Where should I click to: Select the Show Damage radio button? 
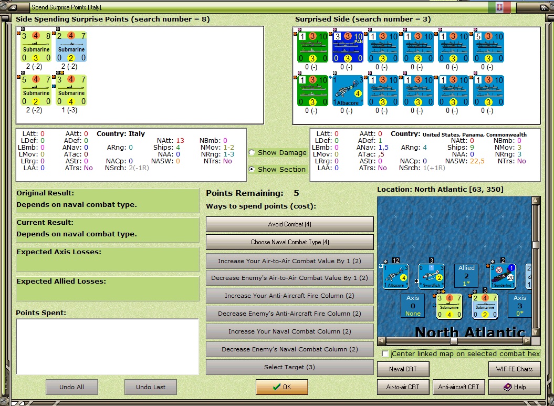252,153
